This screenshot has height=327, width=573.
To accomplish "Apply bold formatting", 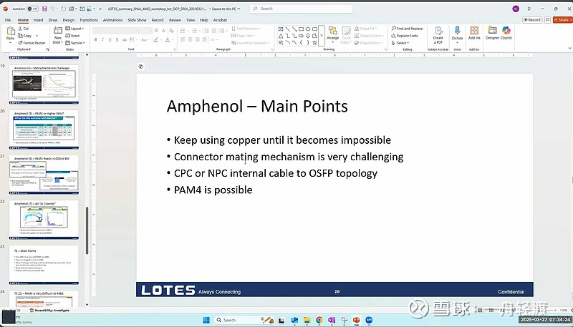I will point(96,39).
